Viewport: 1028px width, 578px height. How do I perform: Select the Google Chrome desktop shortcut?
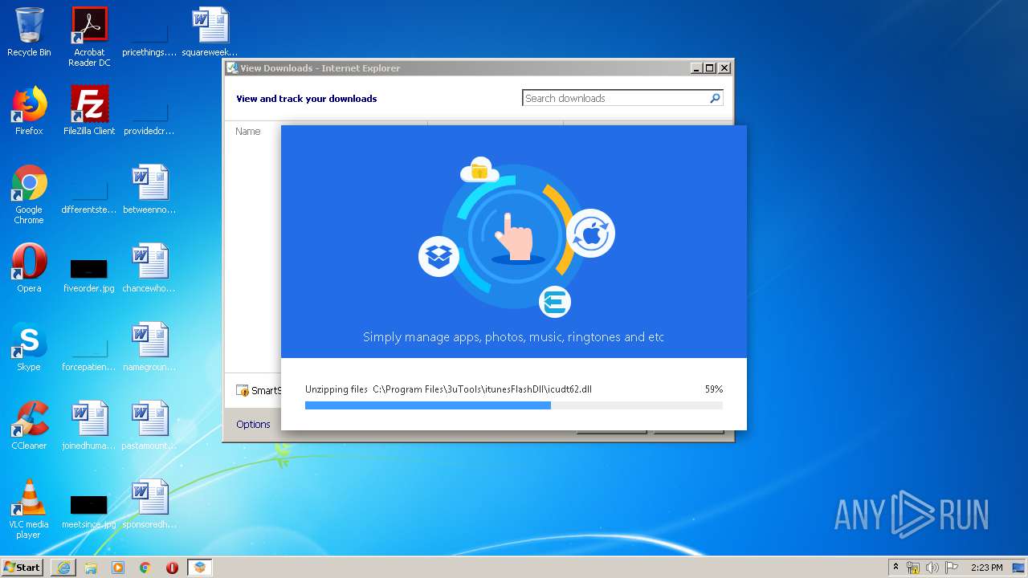point(29,194)
